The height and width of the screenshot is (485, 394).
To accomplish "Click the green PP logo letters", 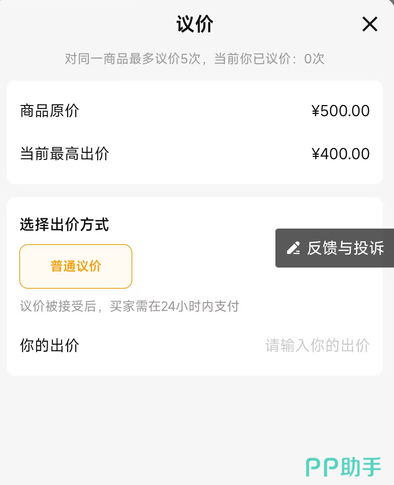I will click(322, 467).
